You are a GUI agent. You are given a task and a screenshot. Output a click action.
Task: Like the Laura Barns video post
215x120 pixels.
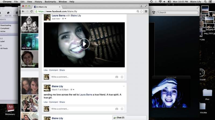tap(45, 70)
